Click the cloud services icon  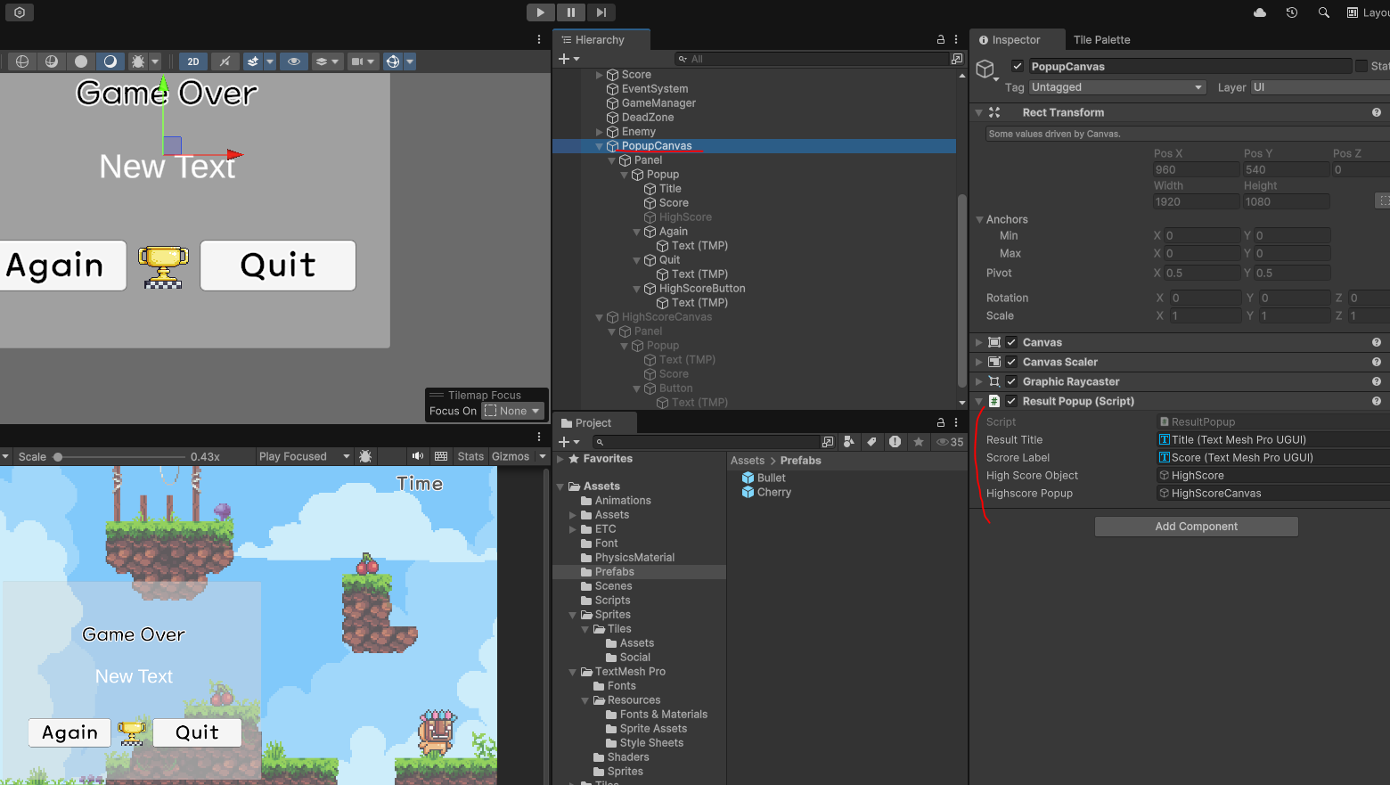pyautogui.click(x=1260, y=12)
